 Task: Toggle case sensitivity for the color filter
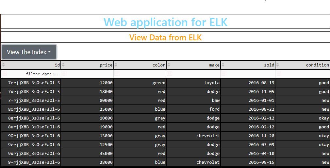pos(117,73)
